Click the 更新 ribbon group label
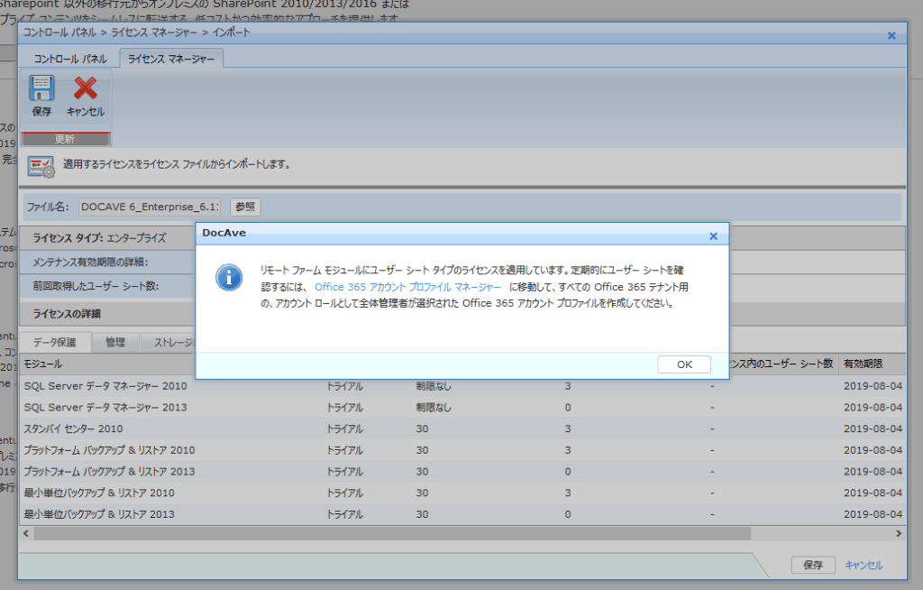923x590 pixels. click(x=65, y=139)
